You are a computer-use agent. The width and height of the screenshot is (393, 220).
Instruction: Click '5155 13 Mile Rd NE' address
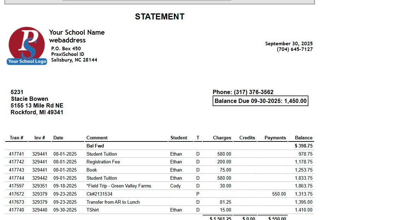pos(37,105)
